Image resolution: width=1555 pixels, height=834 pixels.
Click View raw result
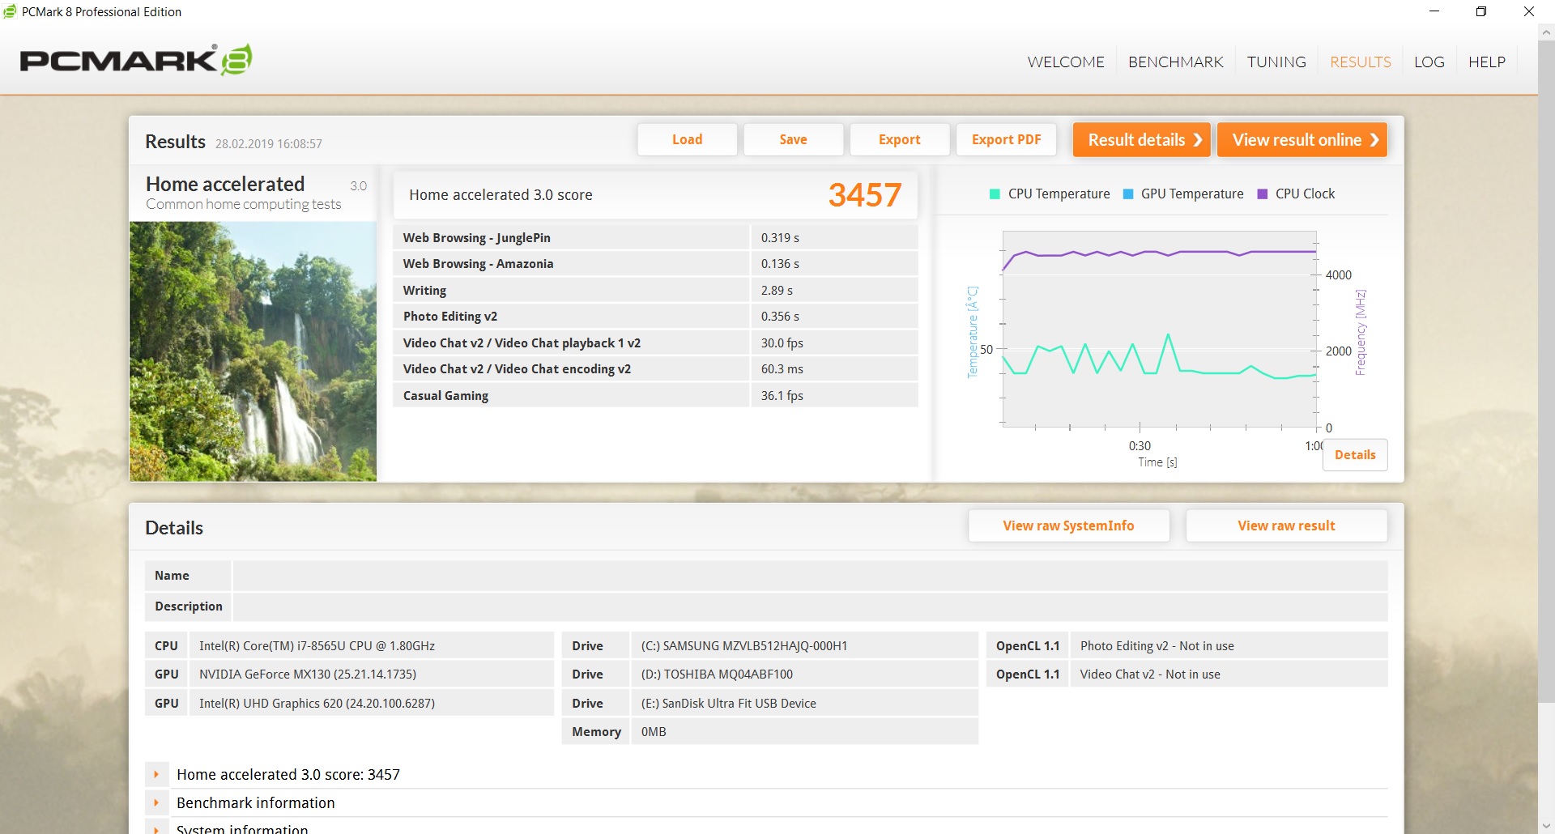point(1286,526)
